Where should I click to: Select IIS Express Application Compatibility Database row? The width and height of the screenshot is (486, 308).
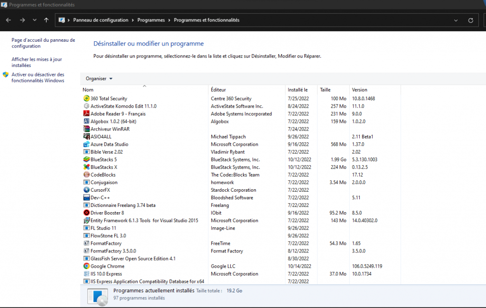(240, 281)
